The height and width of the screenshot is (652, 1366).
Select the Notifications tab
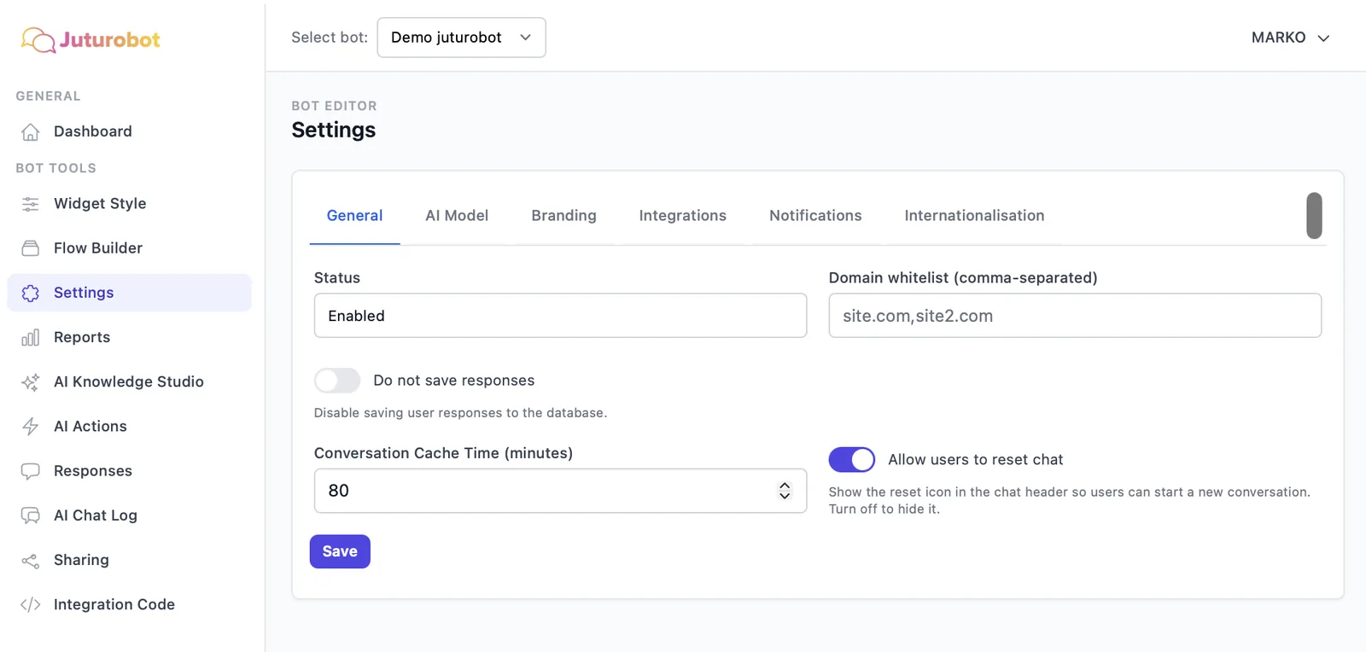pos(815,216)
